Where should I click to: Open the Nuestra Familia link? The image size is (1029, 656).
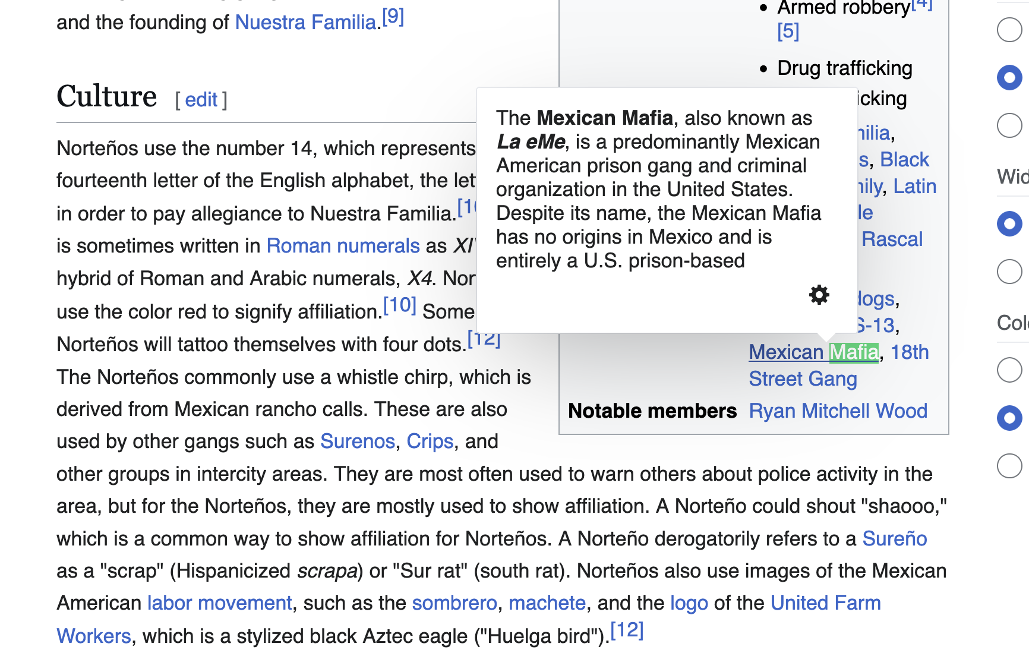tap(305, 23)
